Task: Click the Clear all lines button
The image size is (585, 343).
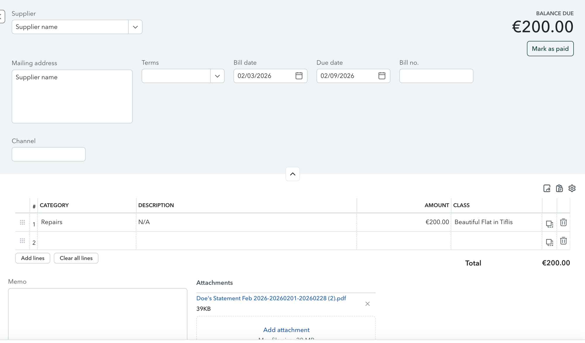Action: coord(76,258)
